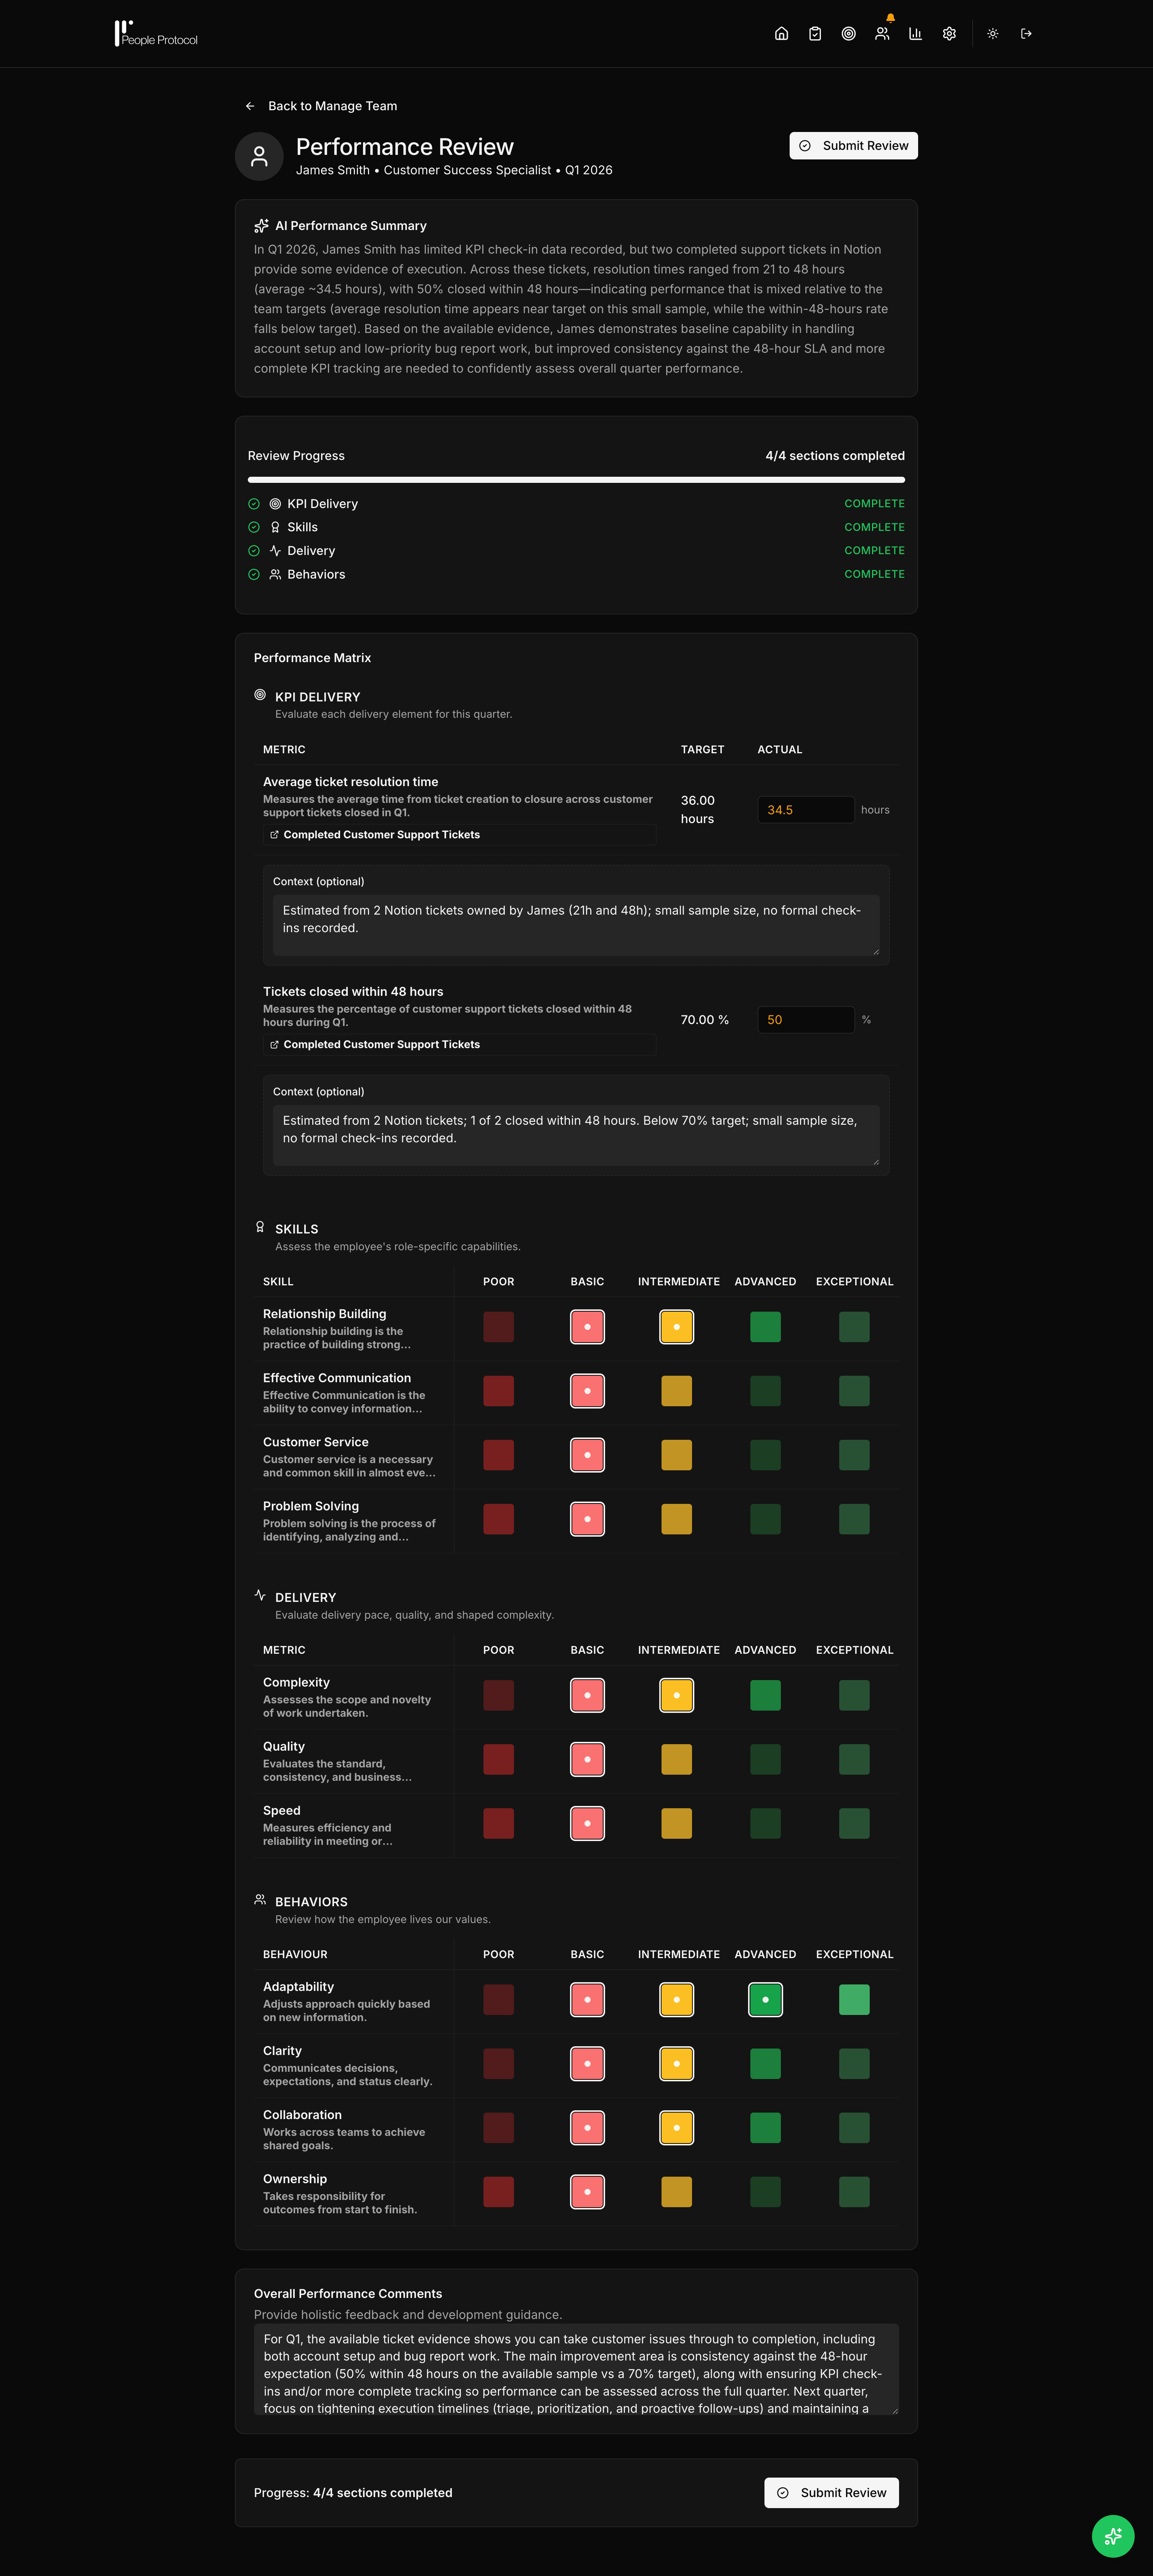This screenshot has height=2576, width=1153.
Task: Select Advanced rating for Adaptability
Action: (x=765, y=1999)
